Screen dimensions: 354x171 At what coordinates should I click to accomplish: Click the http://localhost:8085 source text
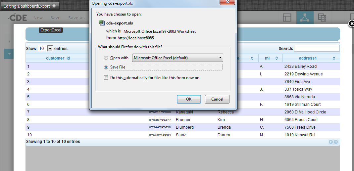(x=136, y=38)
